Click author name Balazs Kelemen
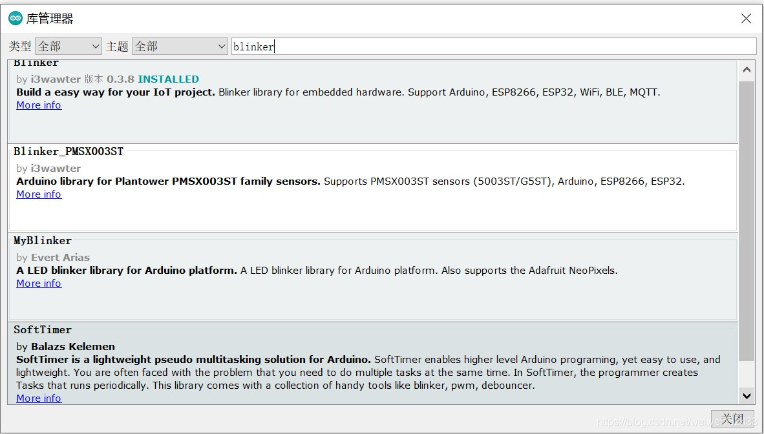Screen dimensions: 764x434 coord(73,346)
